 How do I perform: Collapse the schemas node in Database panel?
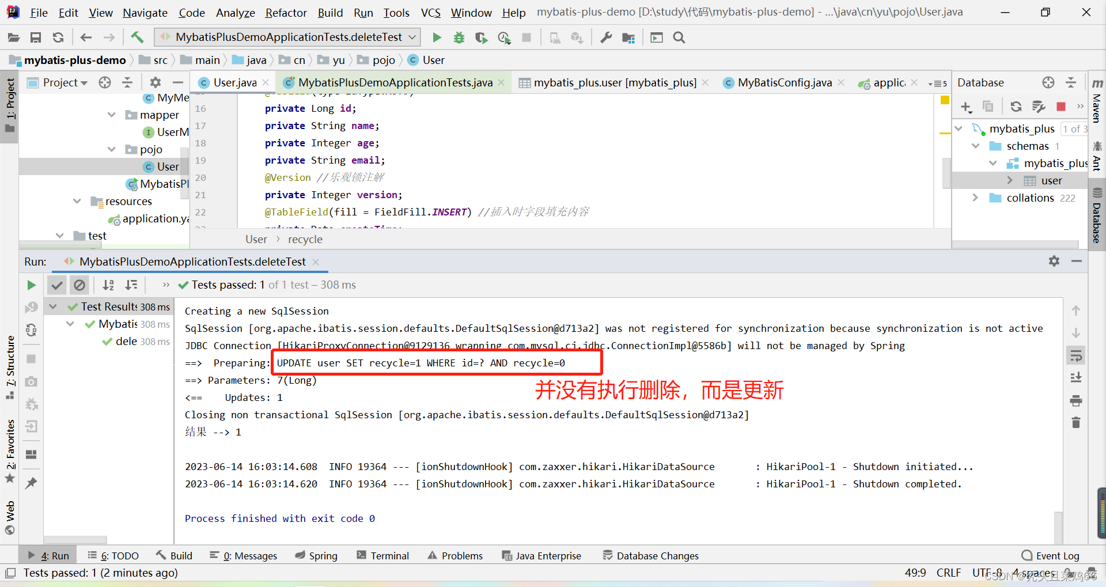point(976,146)
